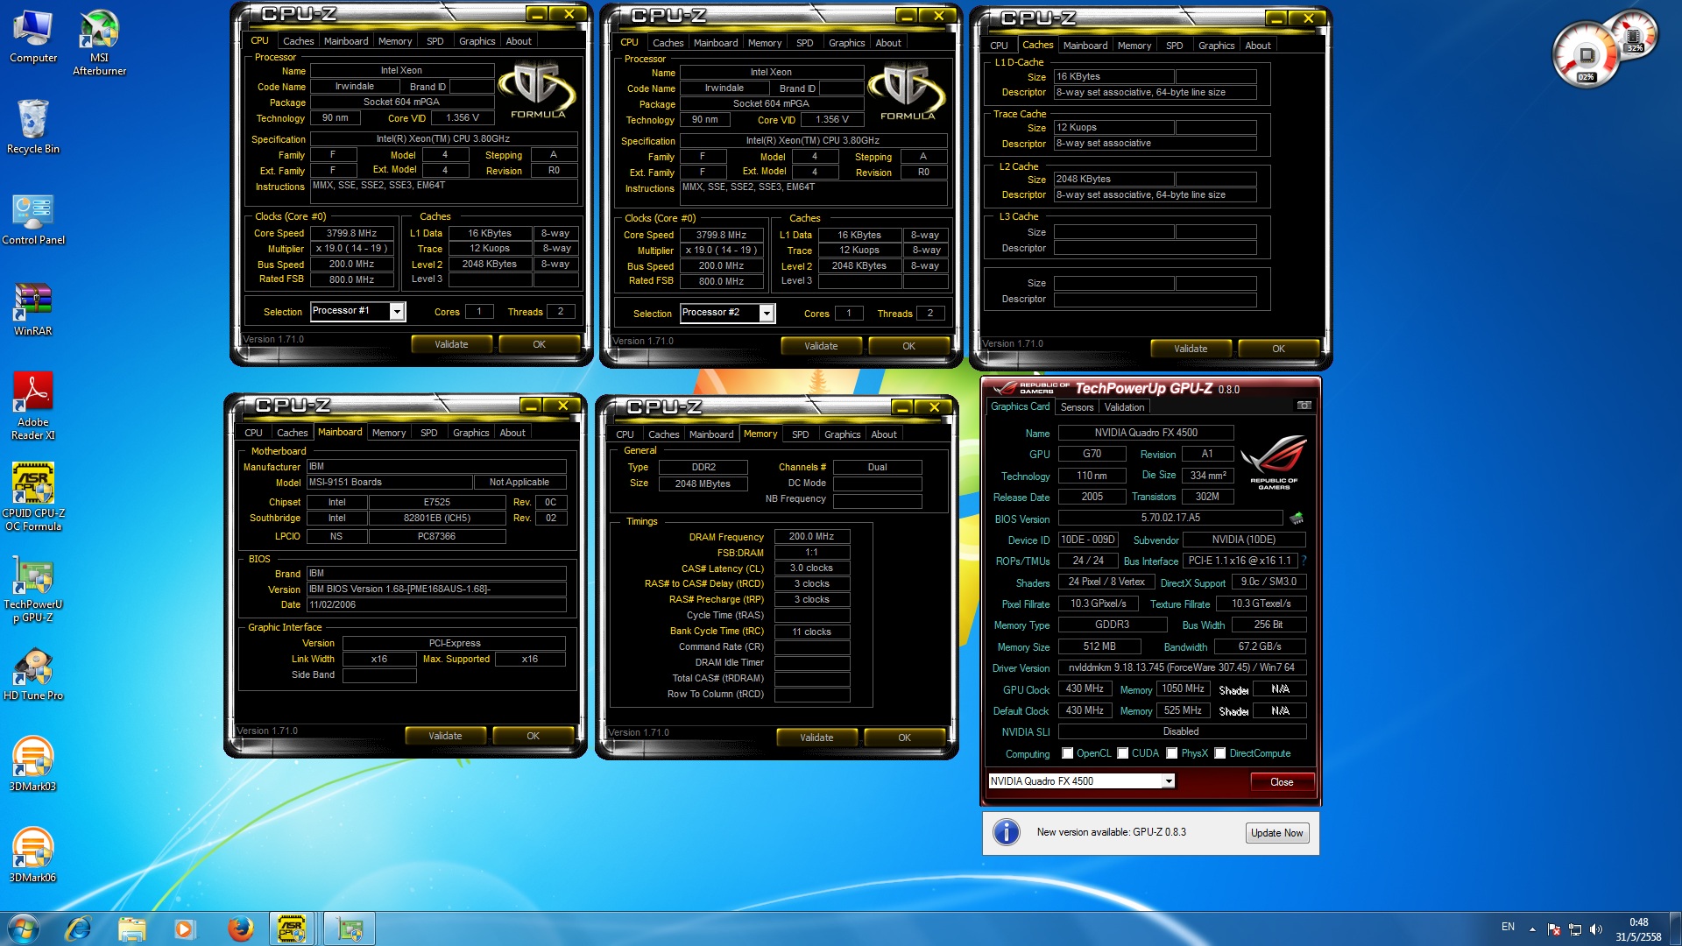Check the PhysX checkbox

coord(1171,753)
